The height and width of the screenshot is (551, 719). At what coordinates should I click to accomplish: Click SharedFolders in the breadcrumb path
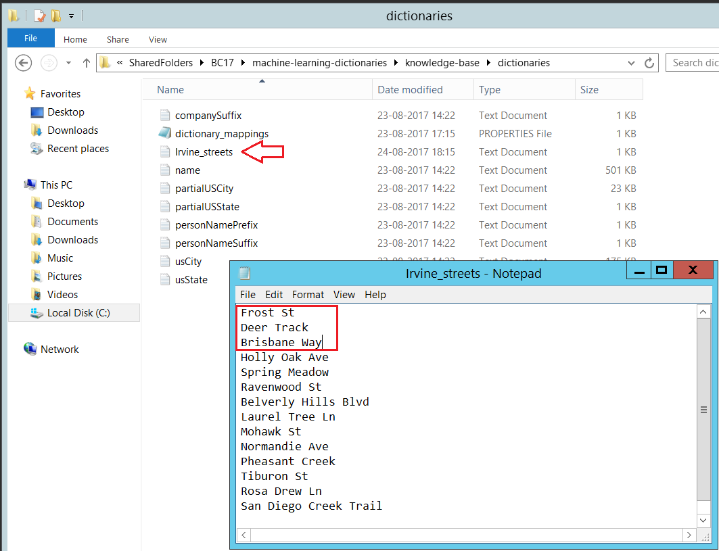[161, 63]
